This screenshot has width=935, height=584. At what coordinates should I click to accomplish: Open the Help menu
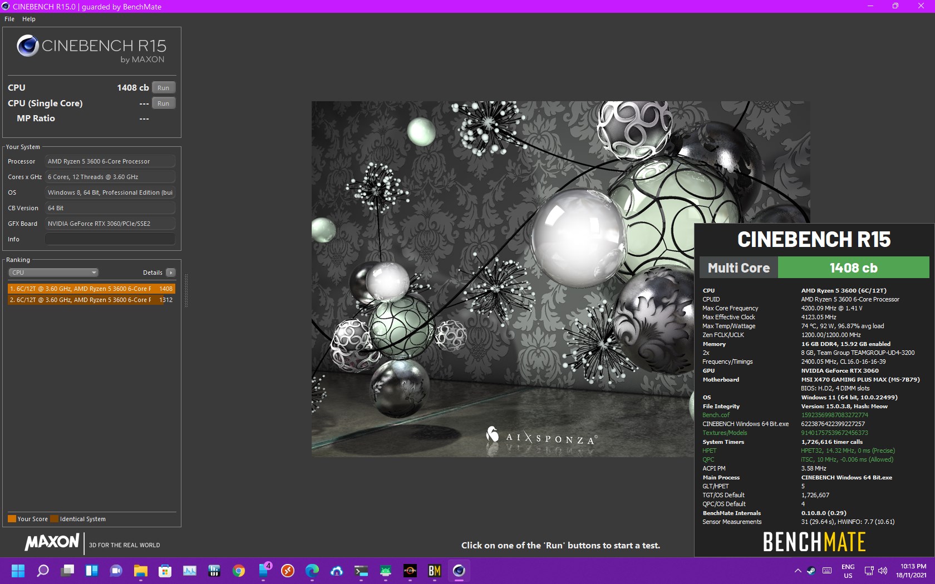pos(29,19)
